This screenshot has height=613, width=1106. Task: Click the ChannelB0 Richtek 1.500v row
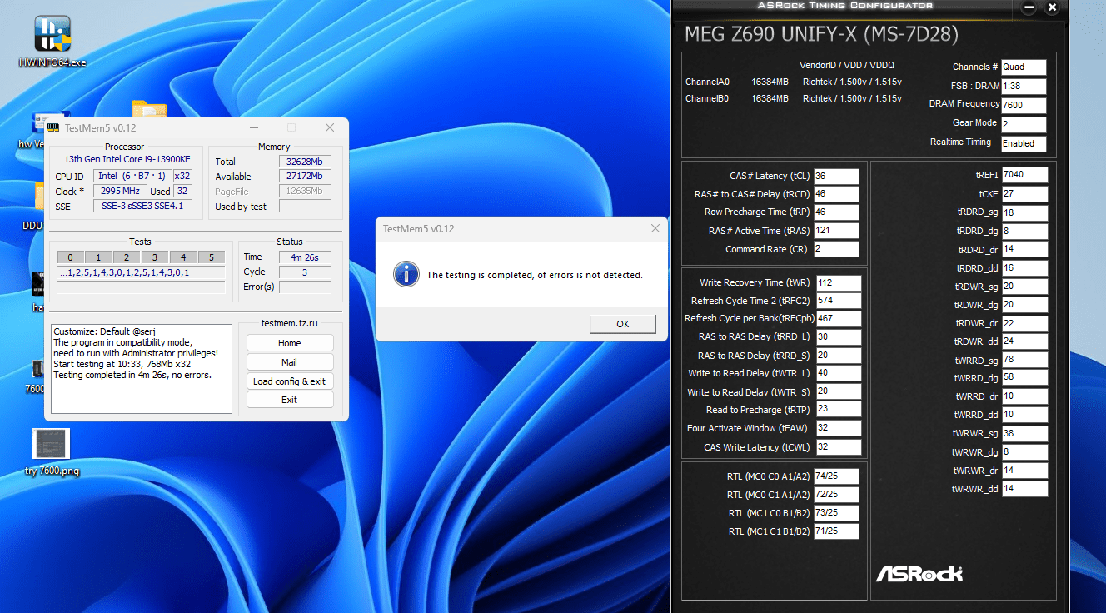[794, 98]
